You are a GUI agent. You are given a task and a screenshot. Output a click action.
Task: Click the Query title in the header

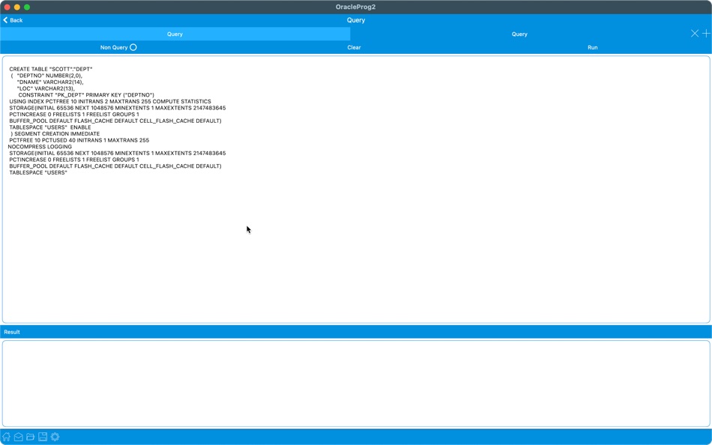[x=355, y=19]
